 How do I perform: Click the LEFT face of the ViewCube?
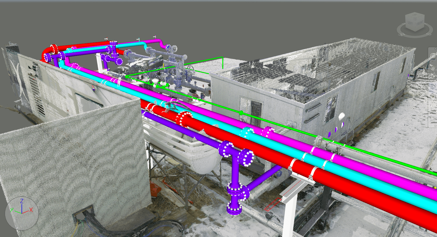click(410, 23)
